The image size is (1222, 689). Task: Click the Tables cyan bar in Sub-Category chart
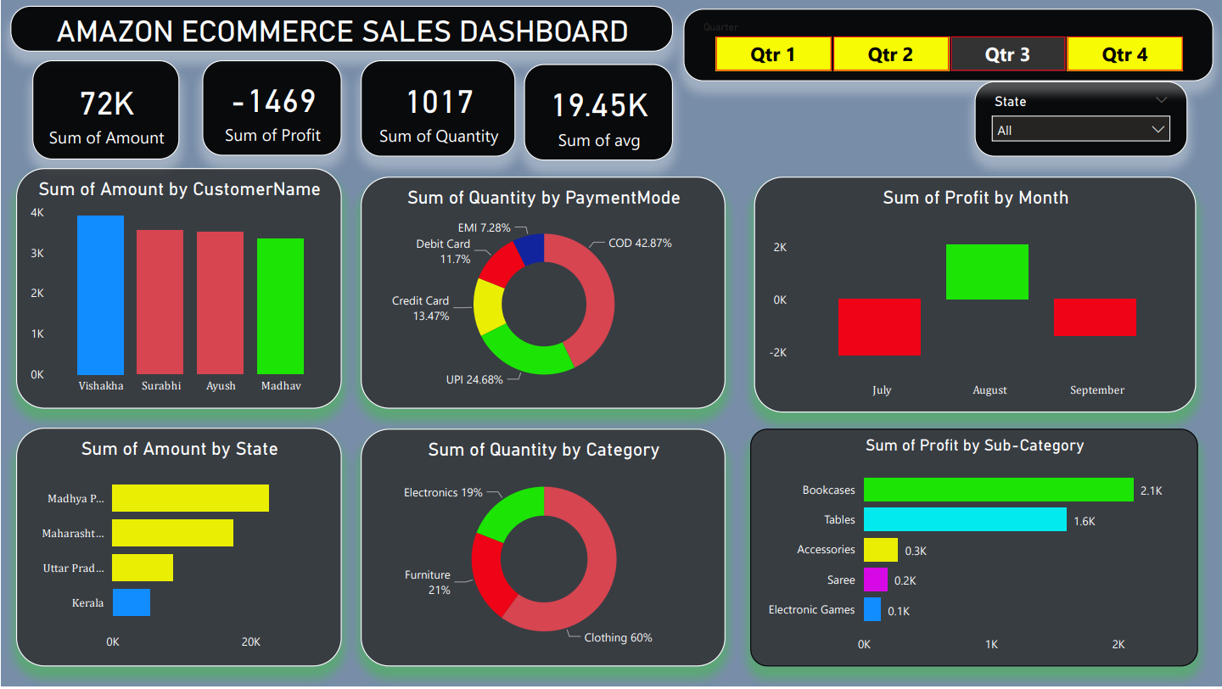click(x=964, y=519)
